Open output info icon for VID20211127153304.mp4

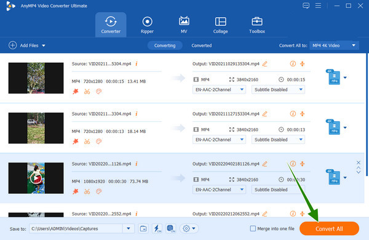click(x=293, y=114)
